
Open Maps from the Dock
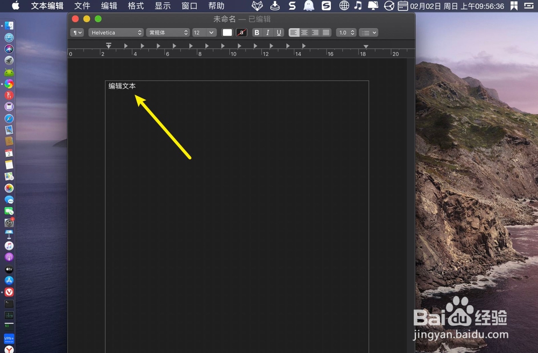point(9,176)
